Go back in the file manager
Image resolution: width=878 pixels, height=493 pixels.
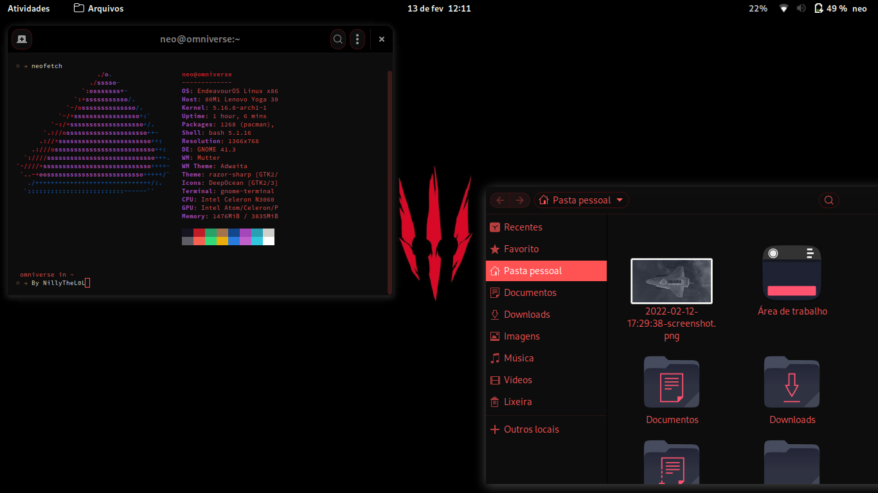tap(500, 200)
